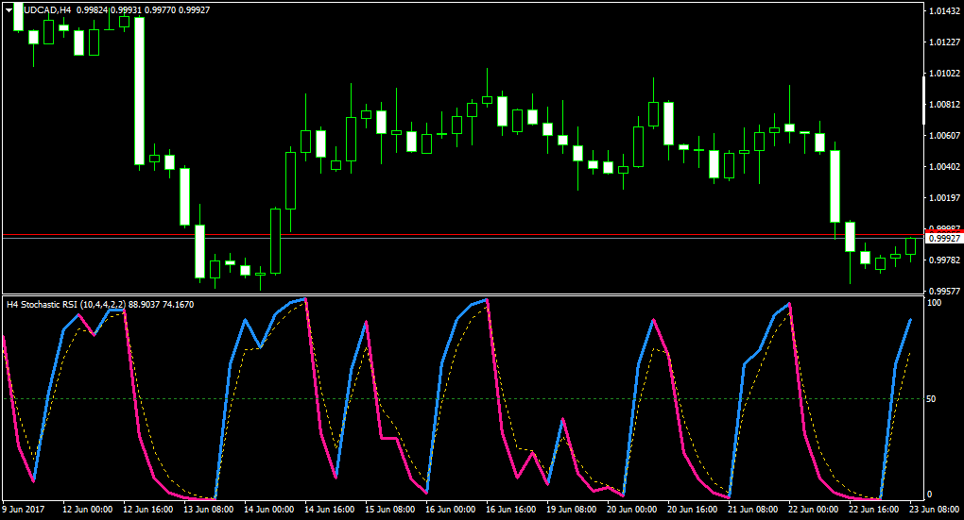
Task: Open the chart menu triangle beside UDCAD,H4
Action: [x=9, y=10]
